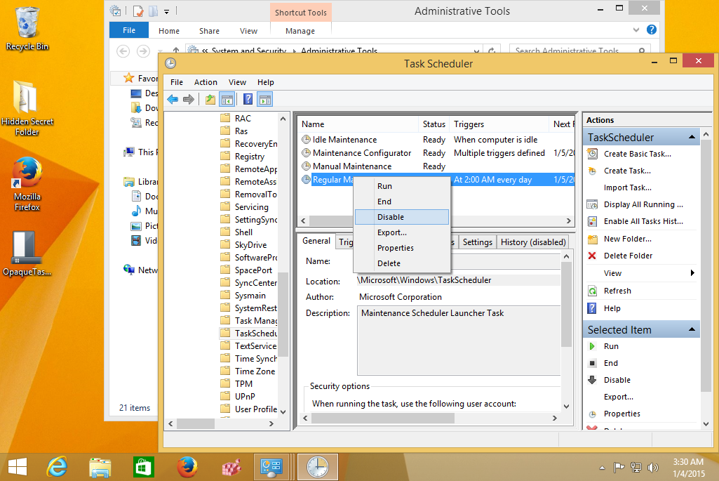The height and width of the screenshot is (481, 719).
Task: Click the task list horizontal scrollbar right arrow
Action: (569, 220)
